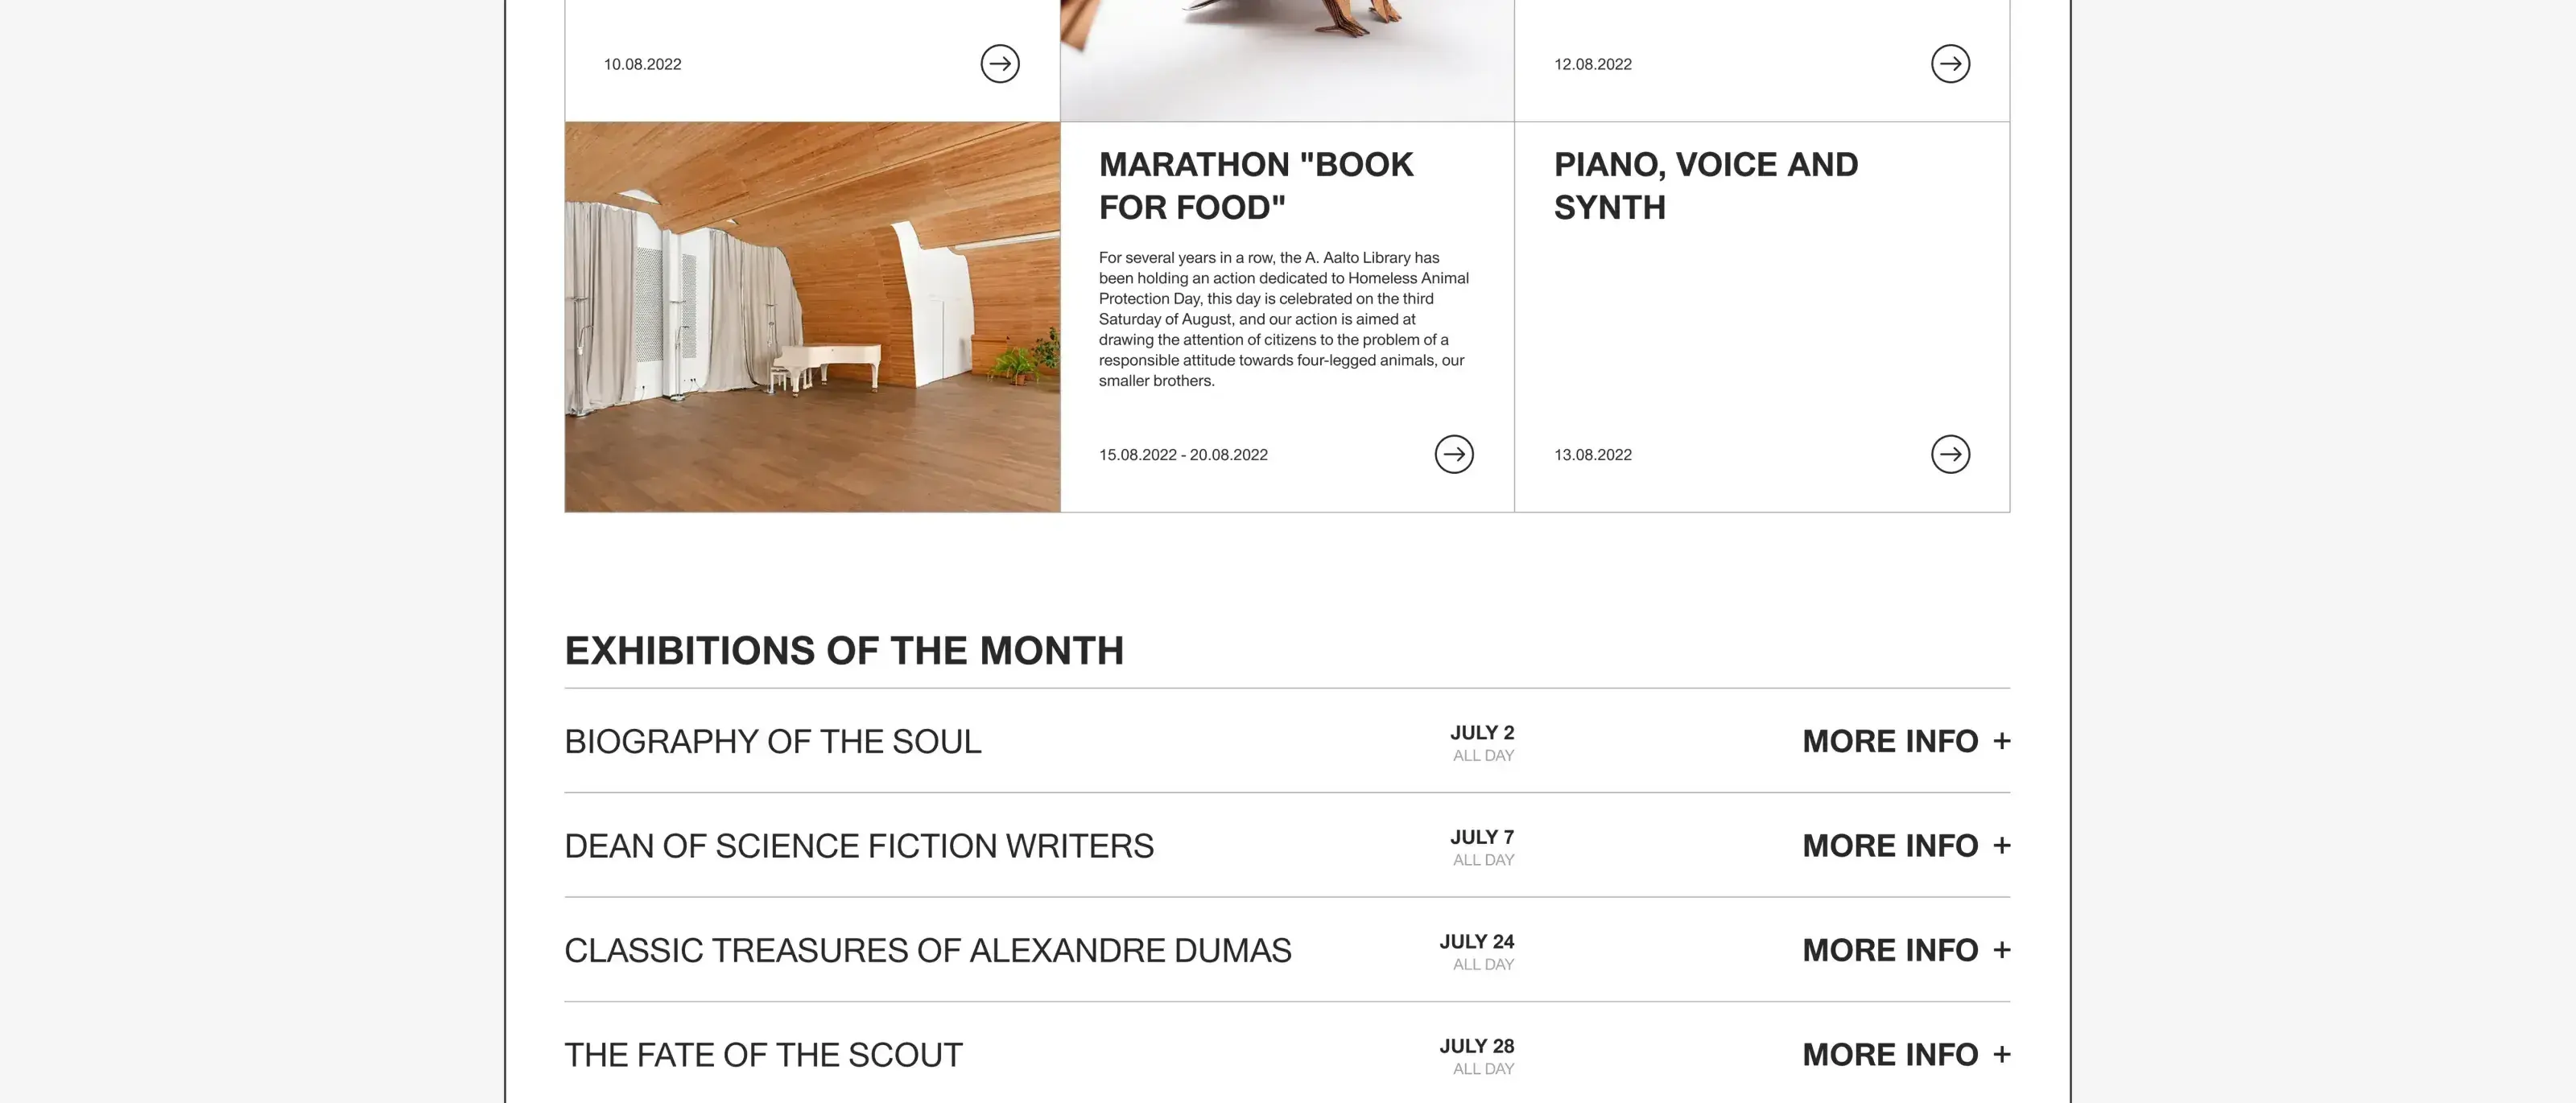The image size is (2576, 1103).
Task: Select the Dean of Science Fiction Writers title
Action: coord(859,846)
